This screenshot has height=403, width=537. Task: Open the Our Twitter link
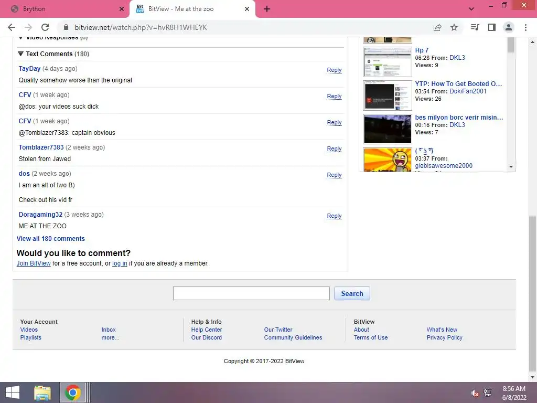[278, 330]
